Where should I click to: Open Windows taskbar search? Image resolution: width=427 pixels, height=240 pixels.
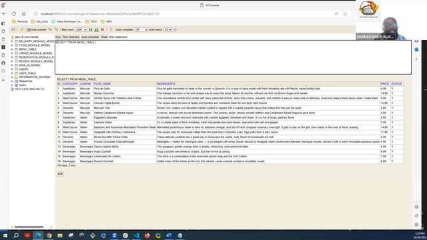[16, 235]
